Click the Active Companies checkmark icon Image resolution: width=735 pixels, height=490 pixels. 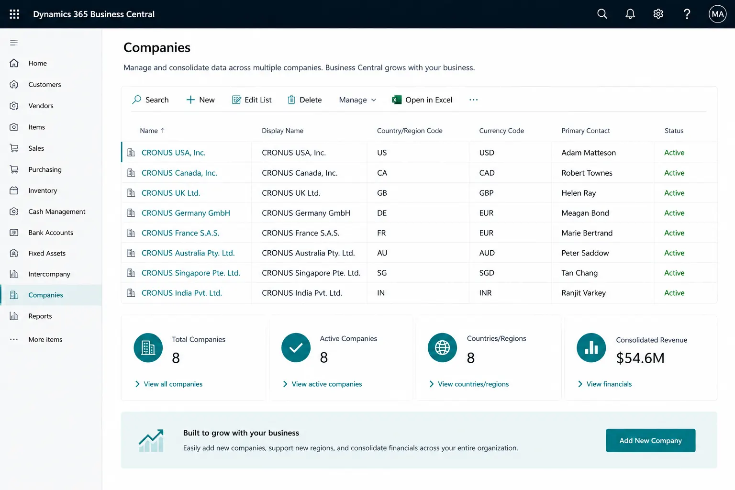[296, 348]
